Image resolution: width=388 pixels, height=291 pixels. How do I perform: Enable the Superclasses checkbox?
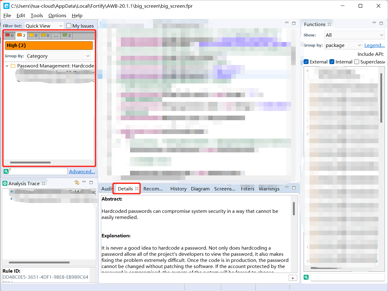click(x=357, y=62)
